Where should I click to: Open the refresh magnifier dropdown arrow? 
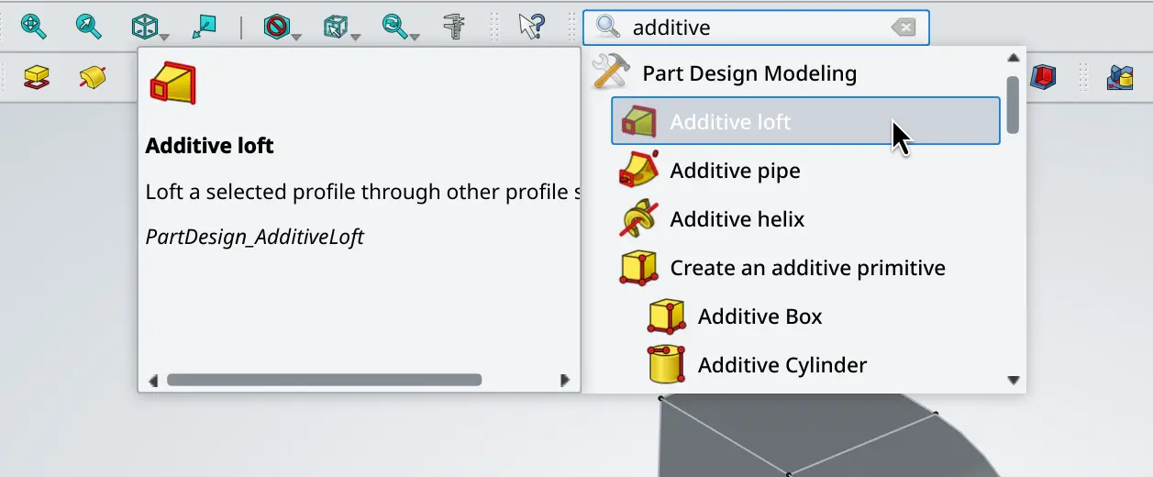click(x=416, y=38)
